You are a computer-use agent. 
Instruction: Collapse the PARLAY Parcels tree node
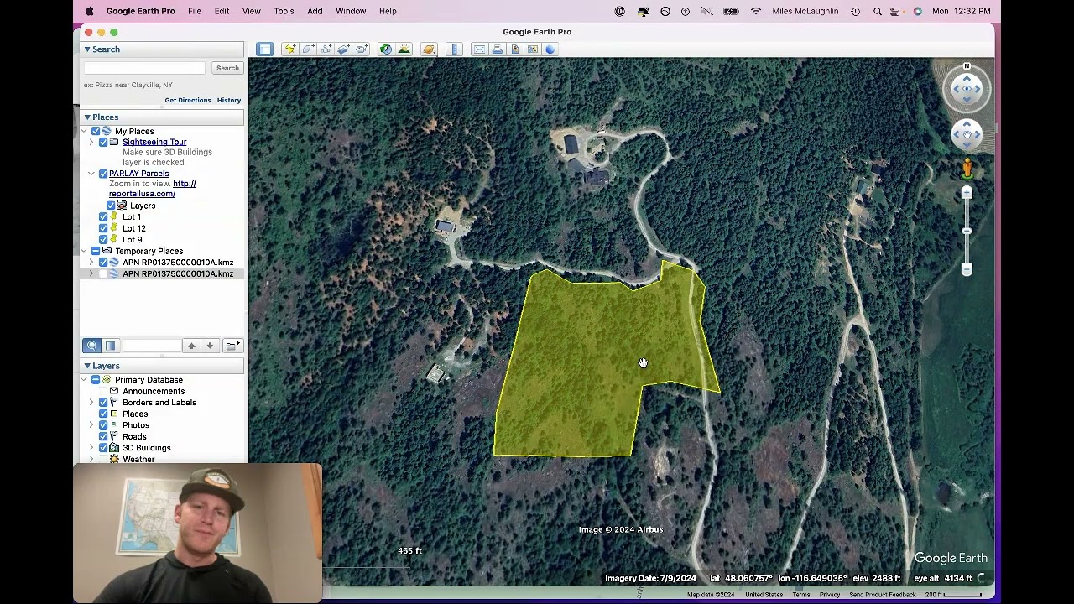[x=91, y=174]
